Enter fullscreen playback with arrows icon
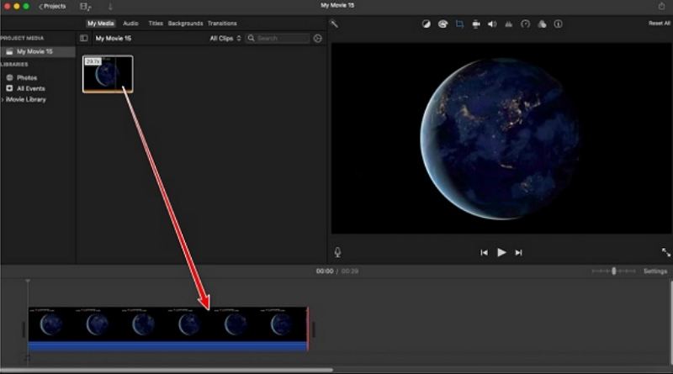 pyautogui.click(x=665, y=253)
